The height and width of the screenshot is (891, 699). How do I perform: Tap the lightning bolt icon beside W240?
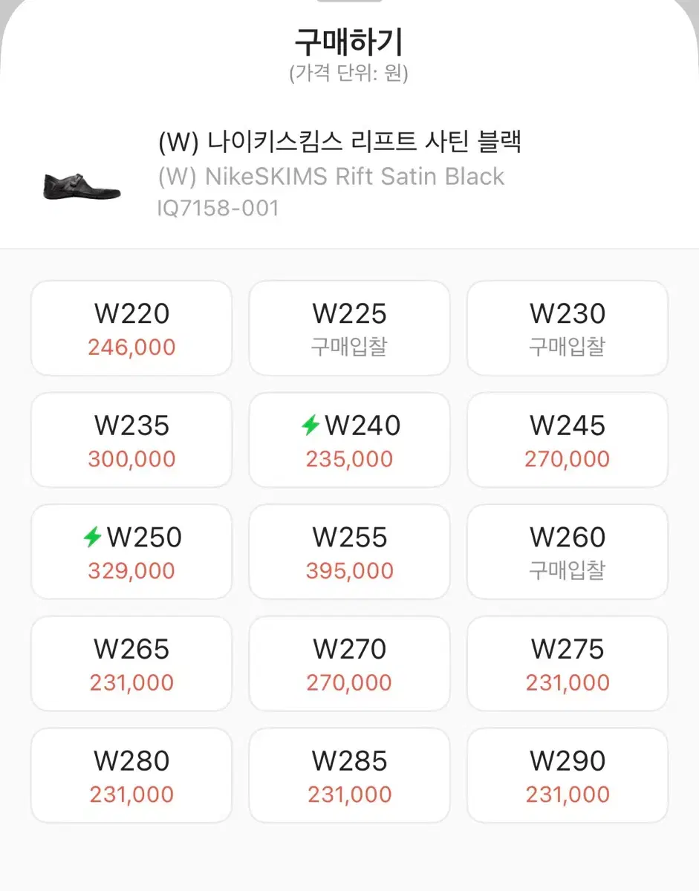click(x=311, y=425)
